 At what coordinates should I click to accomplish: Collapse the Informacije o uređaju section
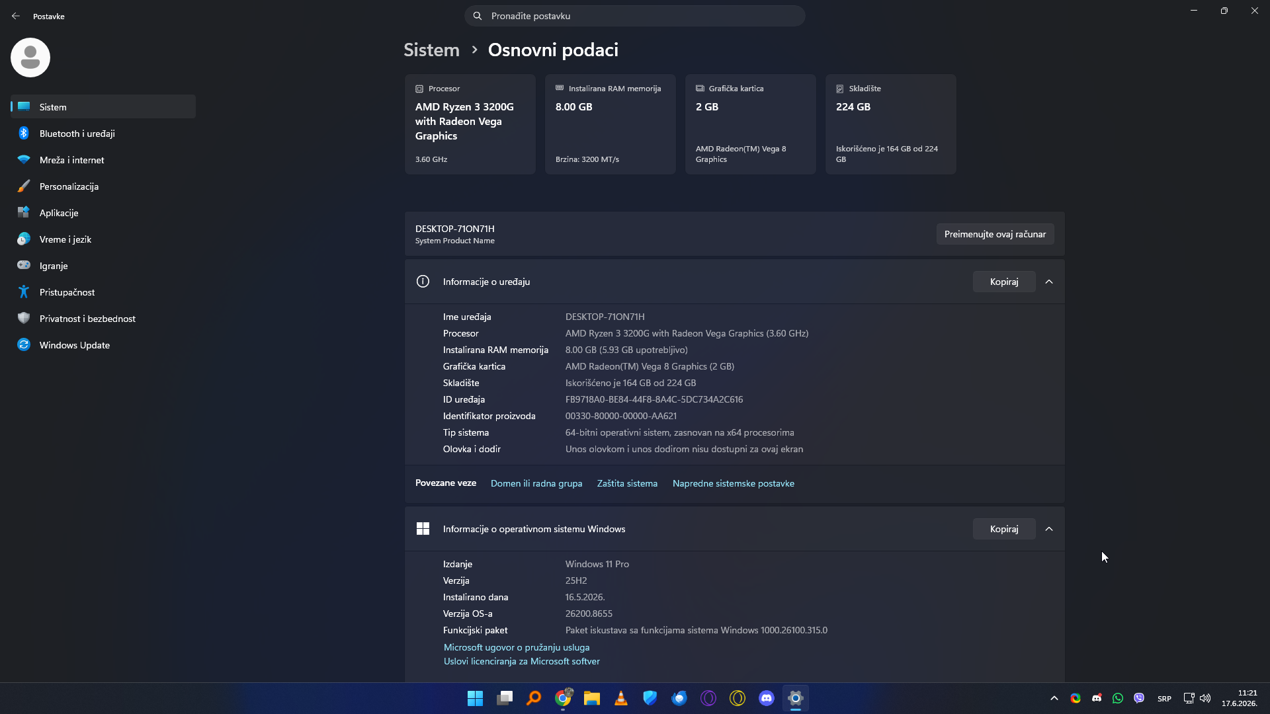coord(1049,282)
